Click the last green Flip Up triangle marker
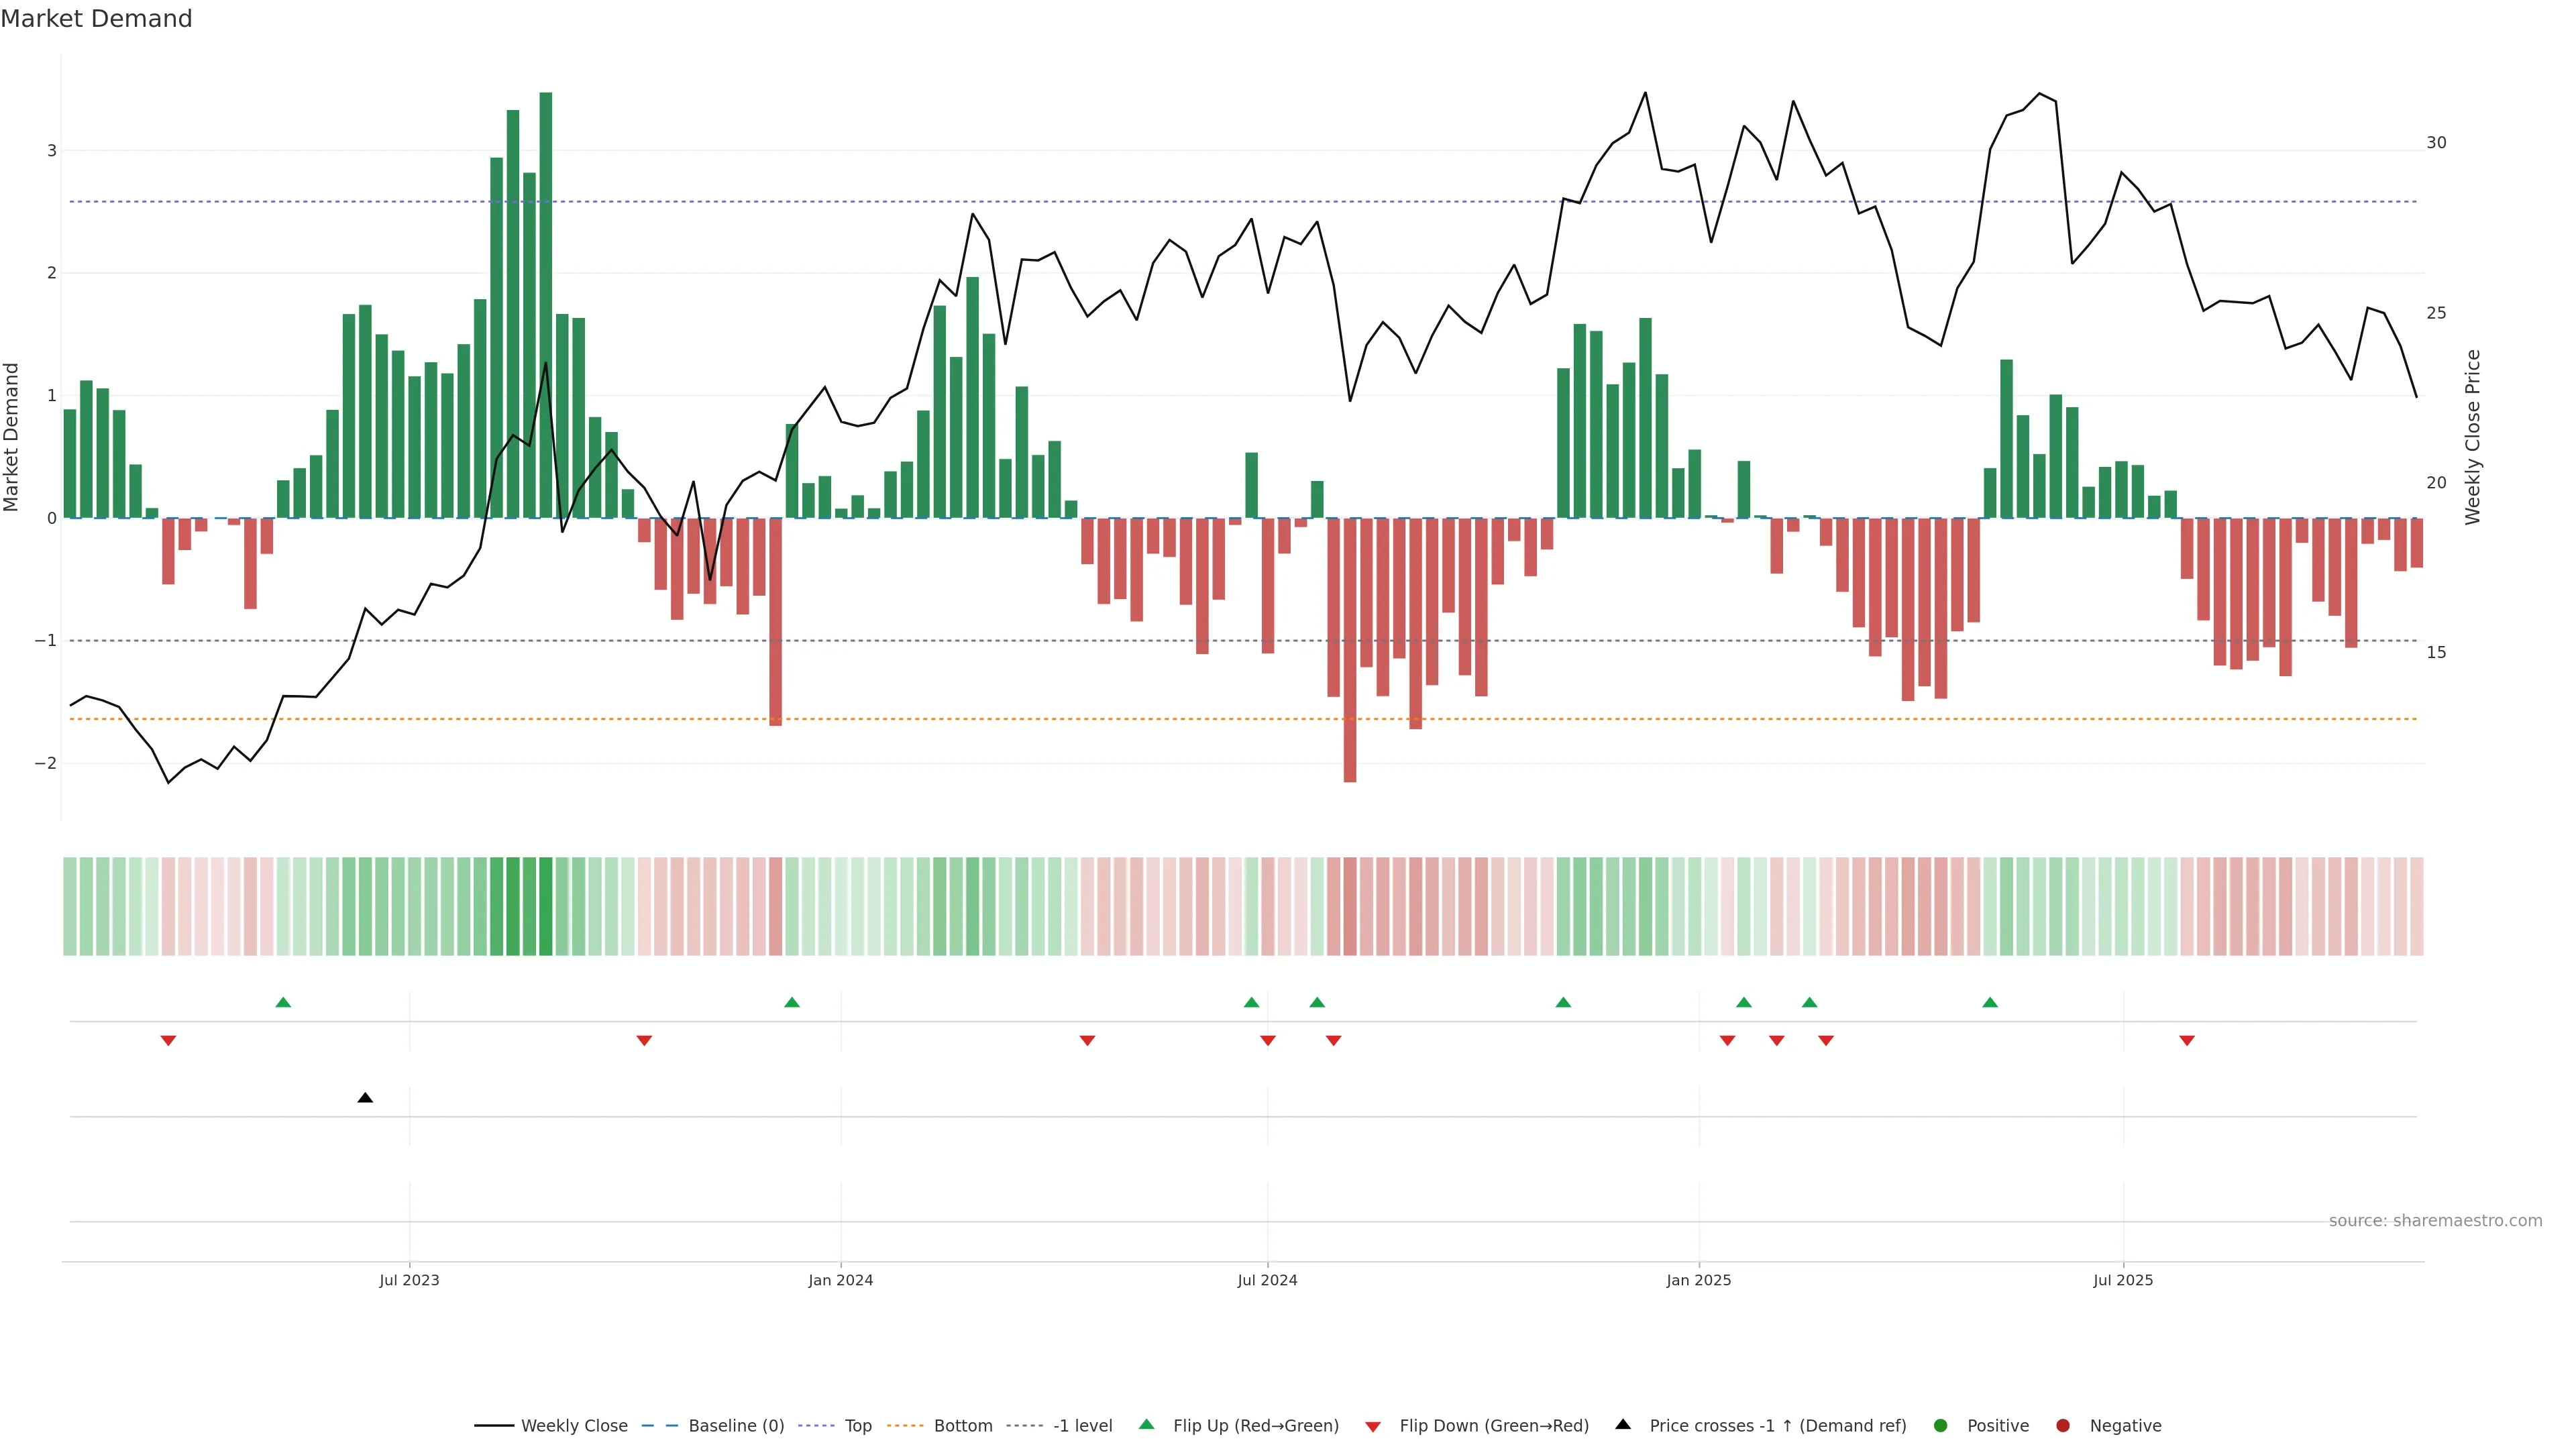Viewport: 2576px width, 1449px height. [1990, 1002]
